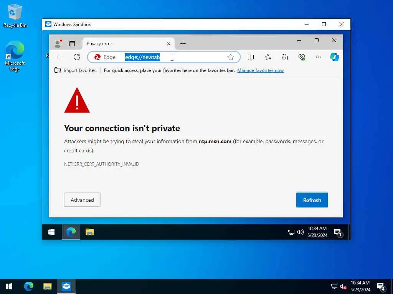Maximize the Edge browser window
The image size is (393, 294).
[x=317, y=40]
